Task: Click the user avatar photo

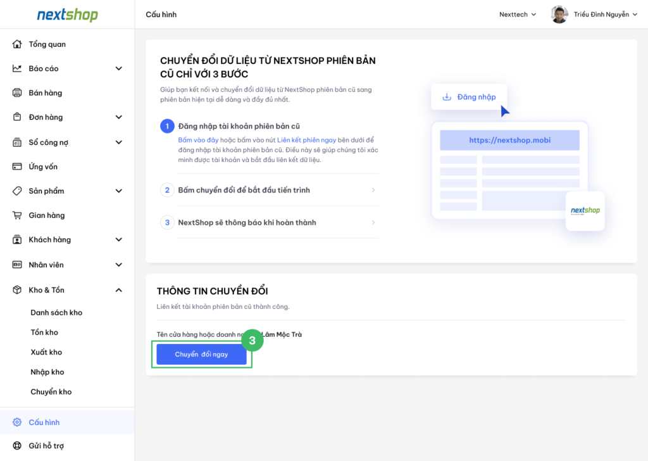Action: 559,15
